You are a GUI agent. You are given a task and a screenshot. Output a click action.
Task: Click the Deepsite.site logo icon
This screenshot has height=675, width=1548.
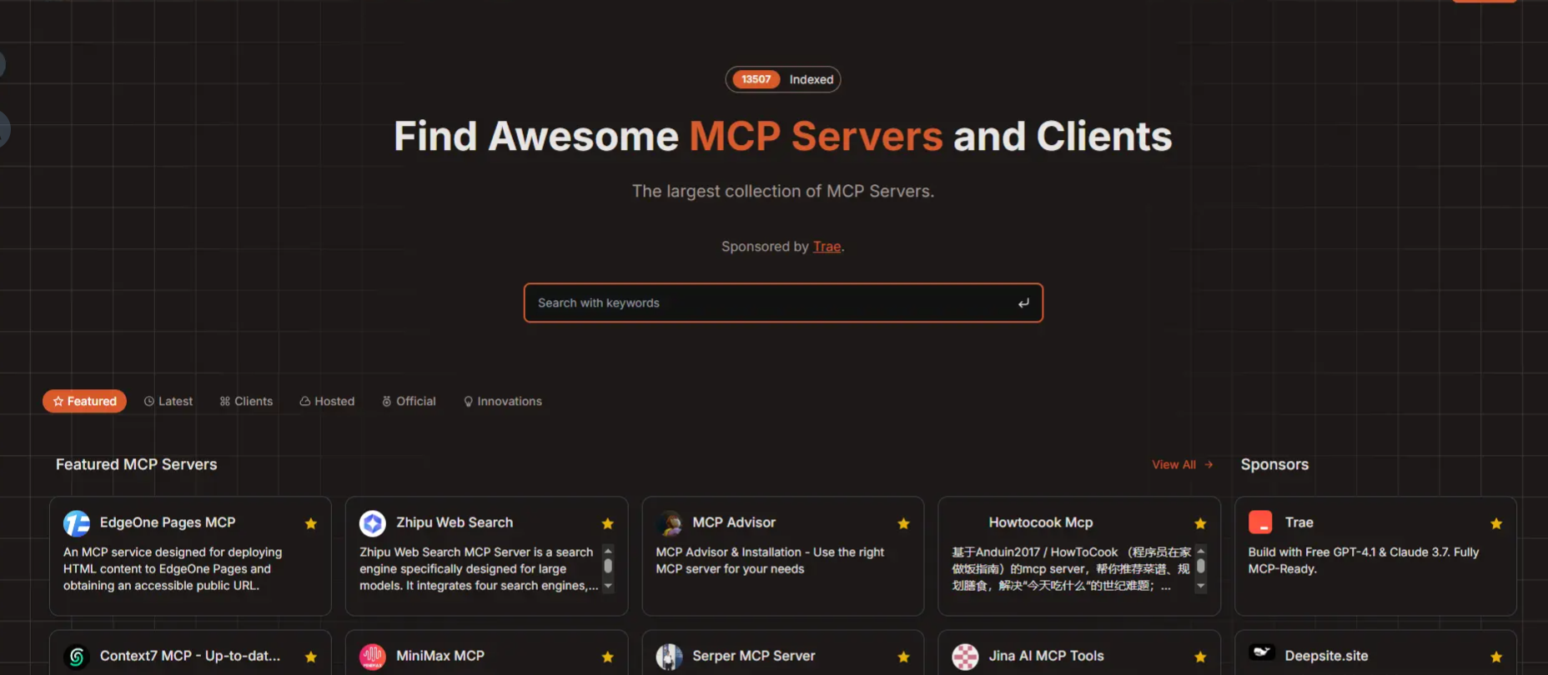pos(1262,652)
